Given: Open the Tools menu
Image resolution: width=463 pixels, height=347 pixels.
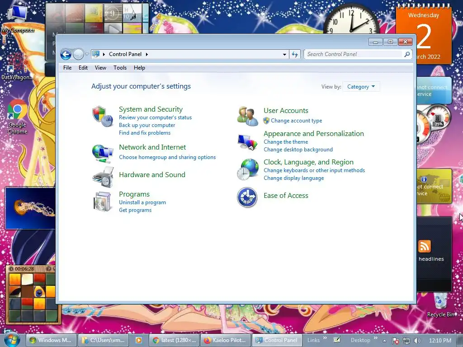Looking at the screenshot, I should (x=120, y=68).
